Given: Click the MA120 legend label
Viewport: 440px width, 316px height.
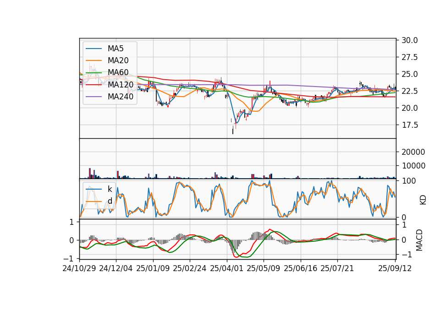Looking at the screenshot, I should point(121,85).
